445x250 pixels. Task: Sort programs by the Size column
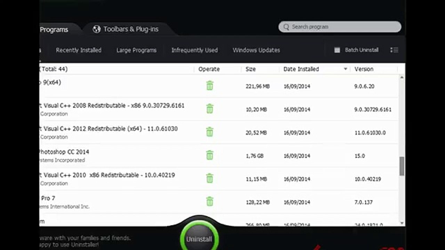(x=251, y=69)
